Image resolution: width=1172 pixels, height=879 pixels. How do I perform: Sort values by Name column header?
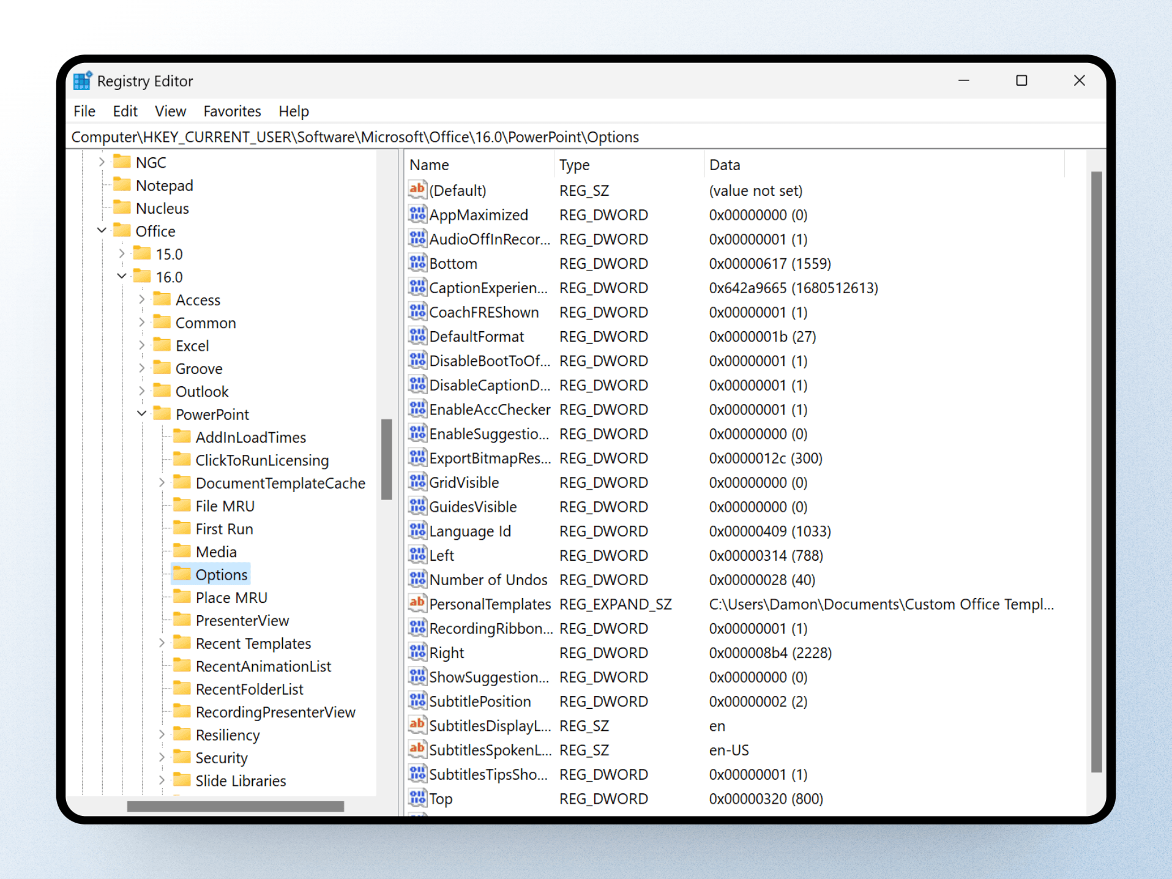479,165
